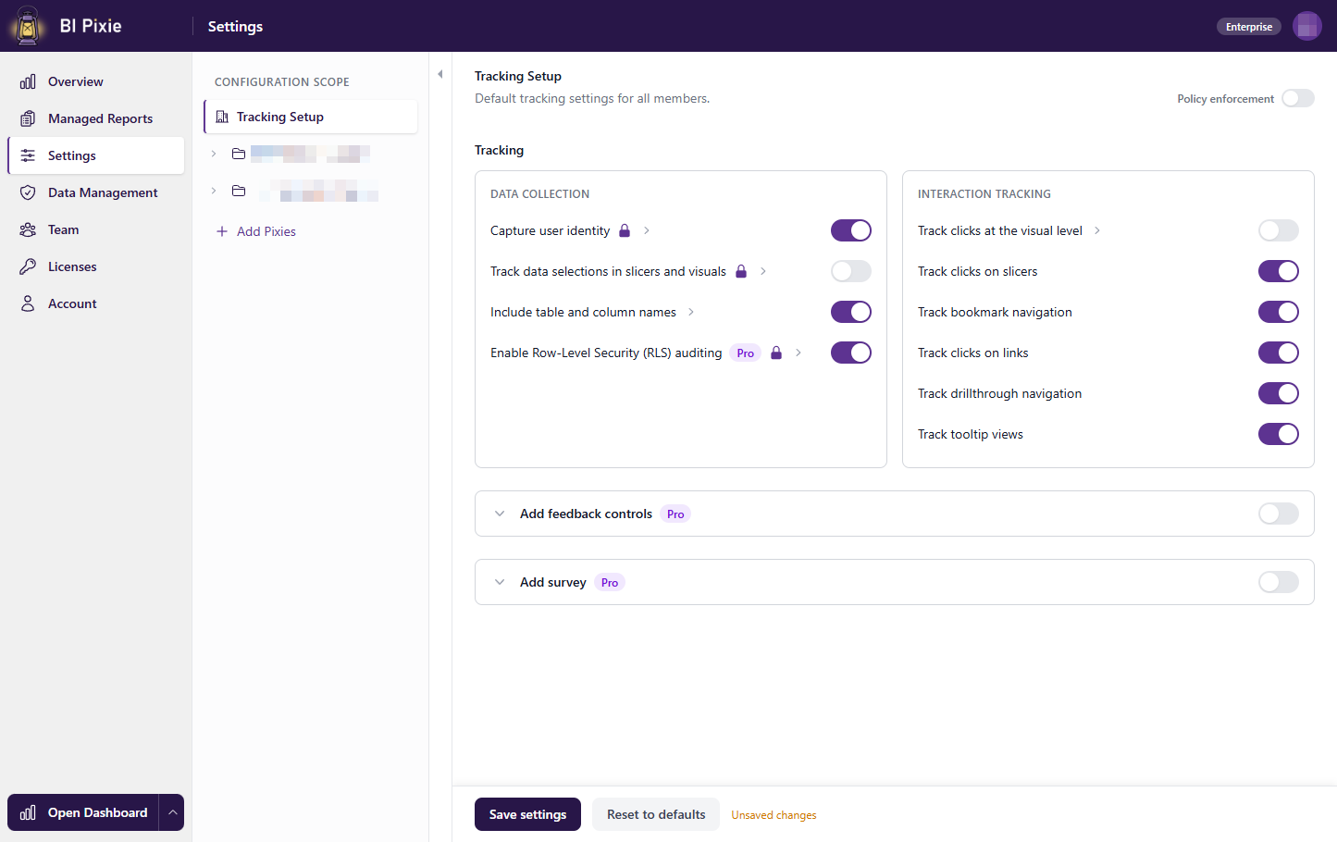Screen dimensions: 1337x842
Task: Open Managed Reports from the sidebar
Action: coord(27,118)
